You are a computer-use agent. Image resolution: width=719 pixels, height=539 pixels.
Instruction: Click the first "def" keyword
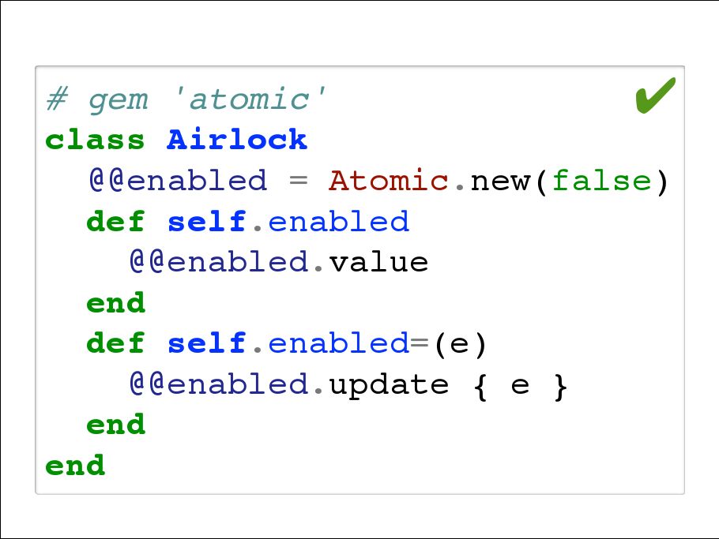click(115, 222)
